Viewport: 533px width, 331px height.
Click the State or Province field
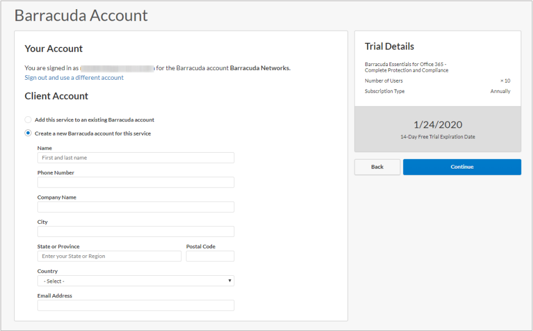click(109, 256)
